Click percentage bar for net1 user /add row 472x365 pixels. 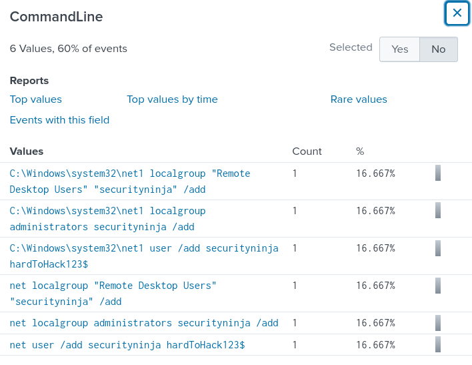click(x=438, y=248)
